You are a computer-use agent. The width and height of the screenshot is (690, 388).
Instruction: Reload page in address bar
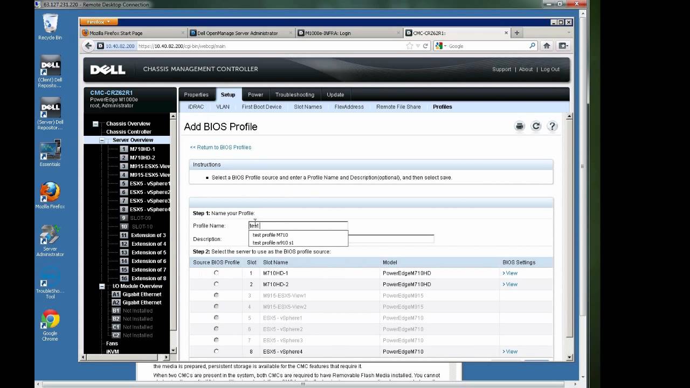pyautogui.click(x=425, y=46)
